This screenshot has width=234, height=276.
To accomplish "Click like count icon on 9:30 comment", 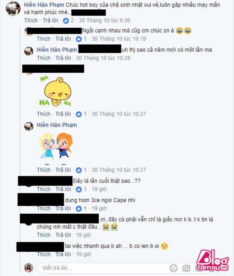I will click(x=66, y=21).
